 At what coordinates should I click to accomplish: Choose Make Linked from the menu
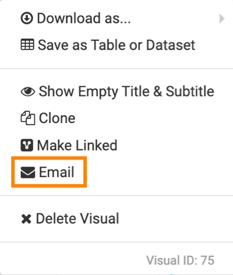tap(116, 145)
